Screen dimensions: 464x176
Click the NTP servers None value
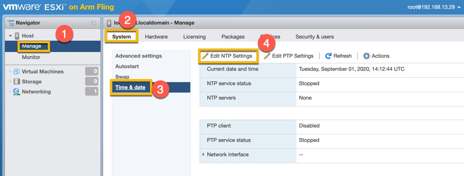pos(305,97)
